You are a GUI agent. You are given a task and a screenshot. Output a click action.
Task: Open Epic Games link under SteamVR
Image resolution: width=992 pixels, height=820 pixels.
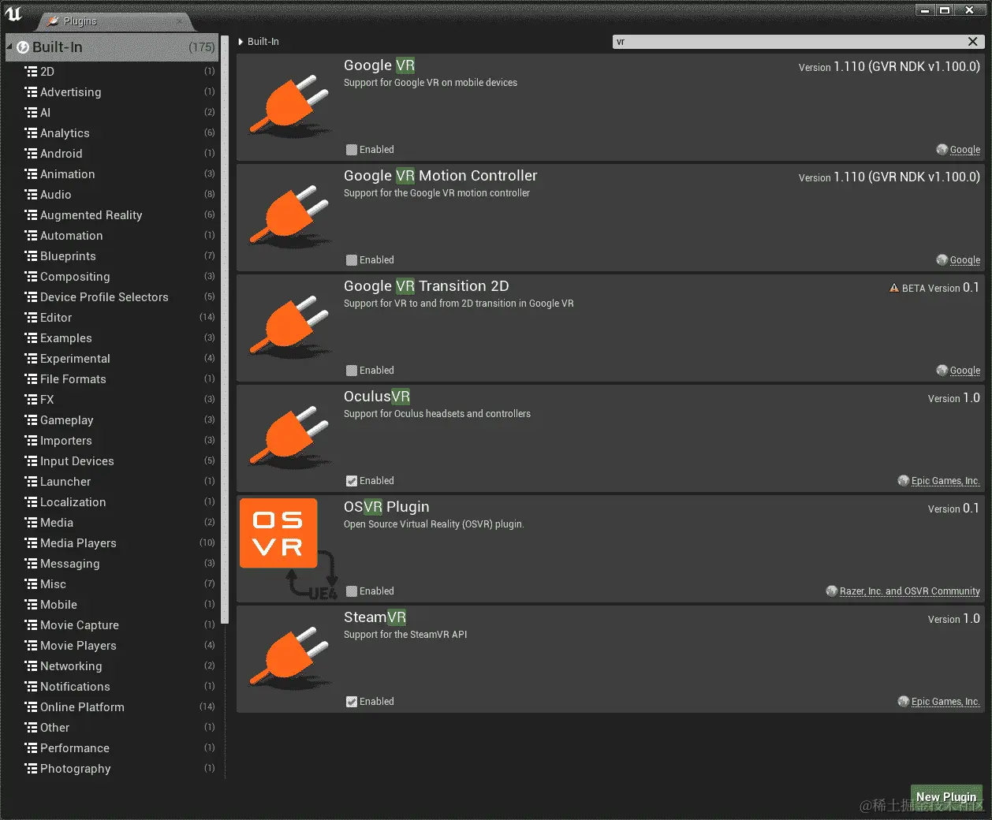point(945,702)
